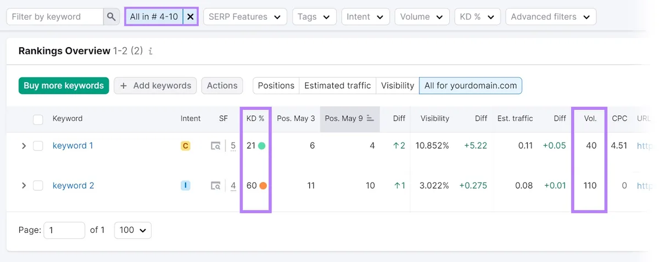Open the Advanced filters dropdown
This screenshot has height=262, width=659.
551,16
